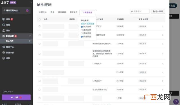Click 返回至网站设计 back button
180x105 pixels.
tap(16, 11)
